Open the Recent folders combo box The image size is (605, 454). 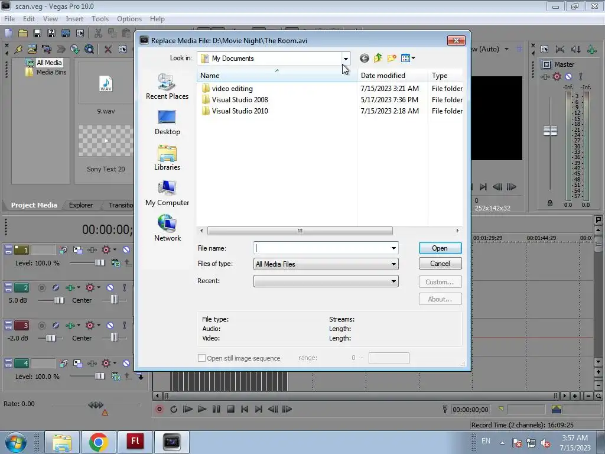coord(326,281)
